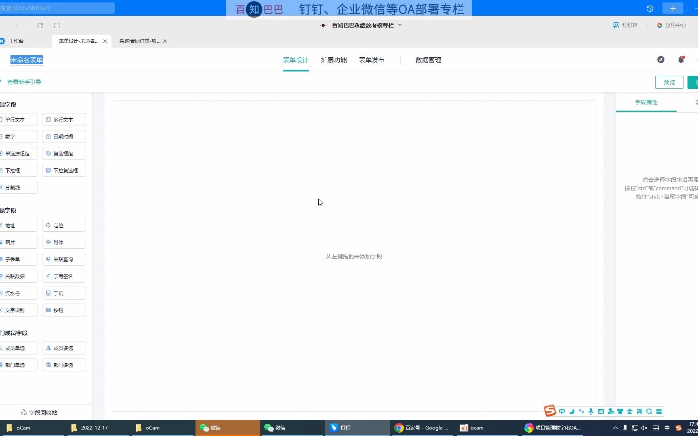
Task: Select the 定位 field
Action: tap(64, 225)
